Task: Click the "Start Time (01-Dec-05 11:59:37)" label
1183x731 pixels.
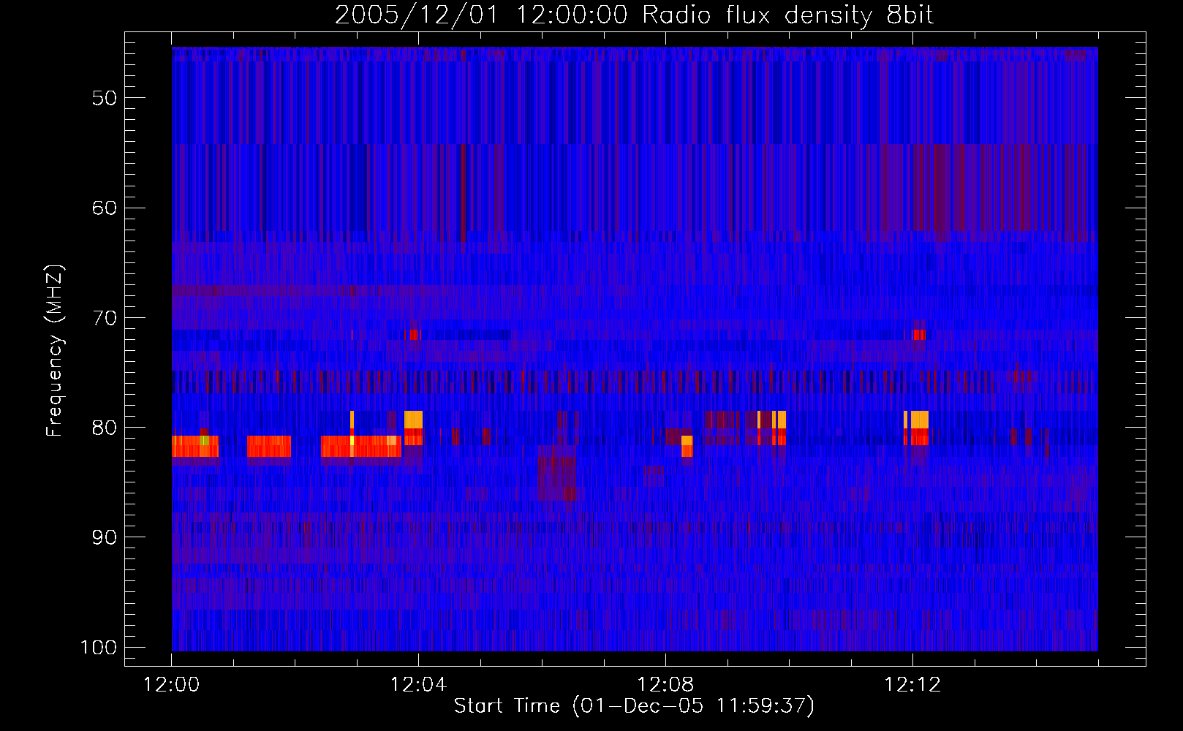Action: [634, 706]
